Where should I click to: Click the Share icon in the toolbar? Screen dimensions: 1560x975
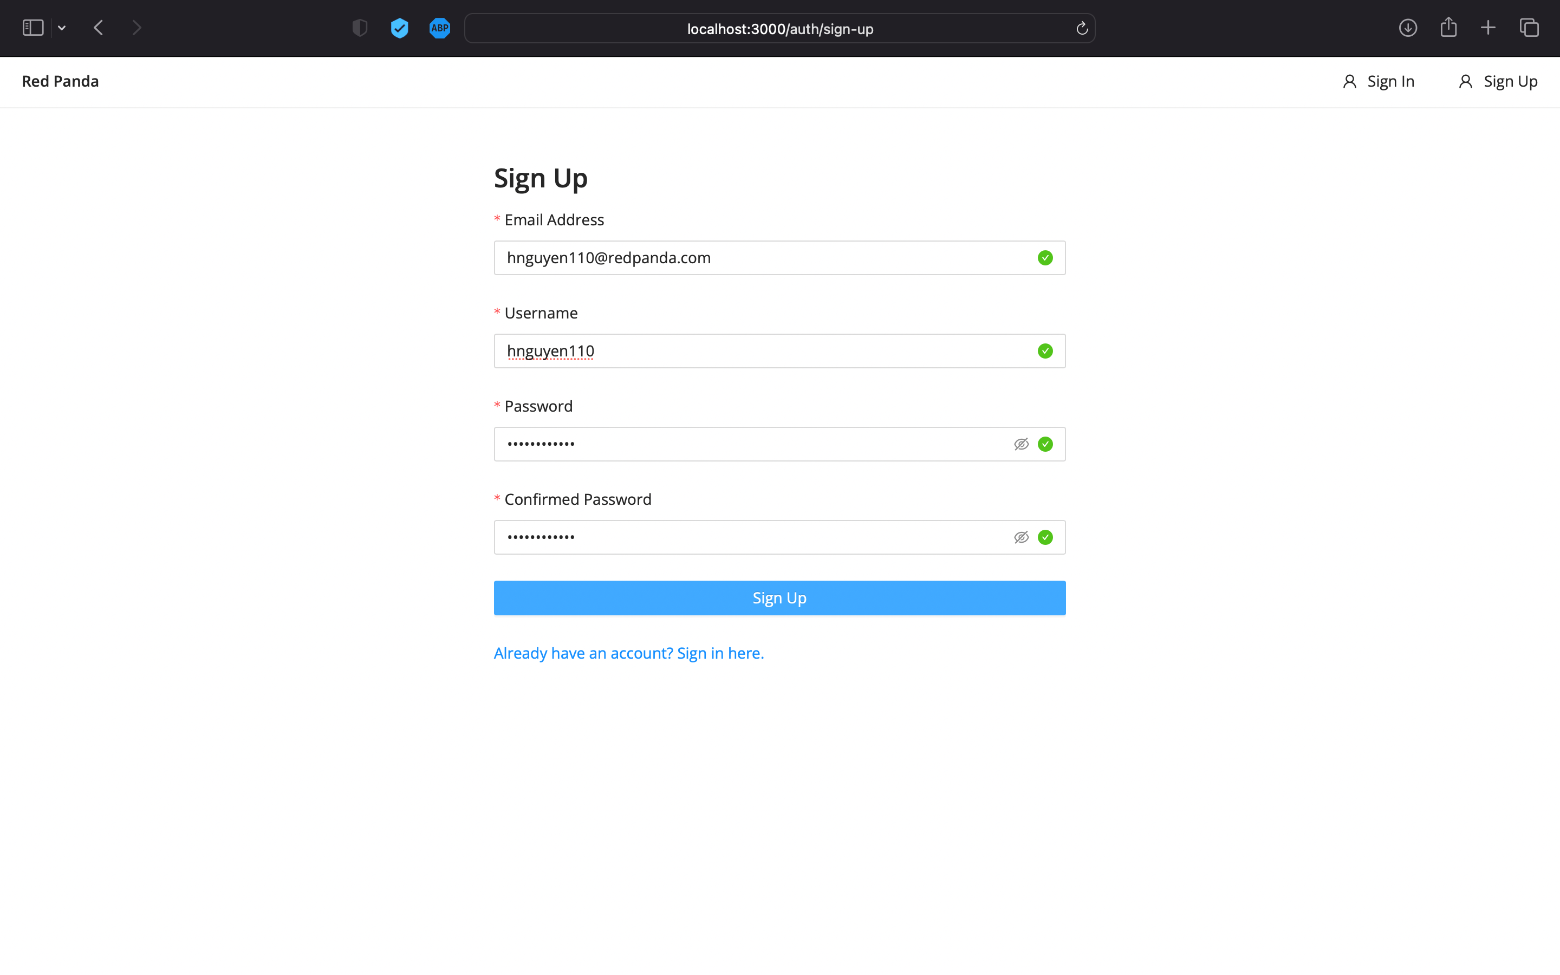pyautogui.click(x=1448, y=27)
